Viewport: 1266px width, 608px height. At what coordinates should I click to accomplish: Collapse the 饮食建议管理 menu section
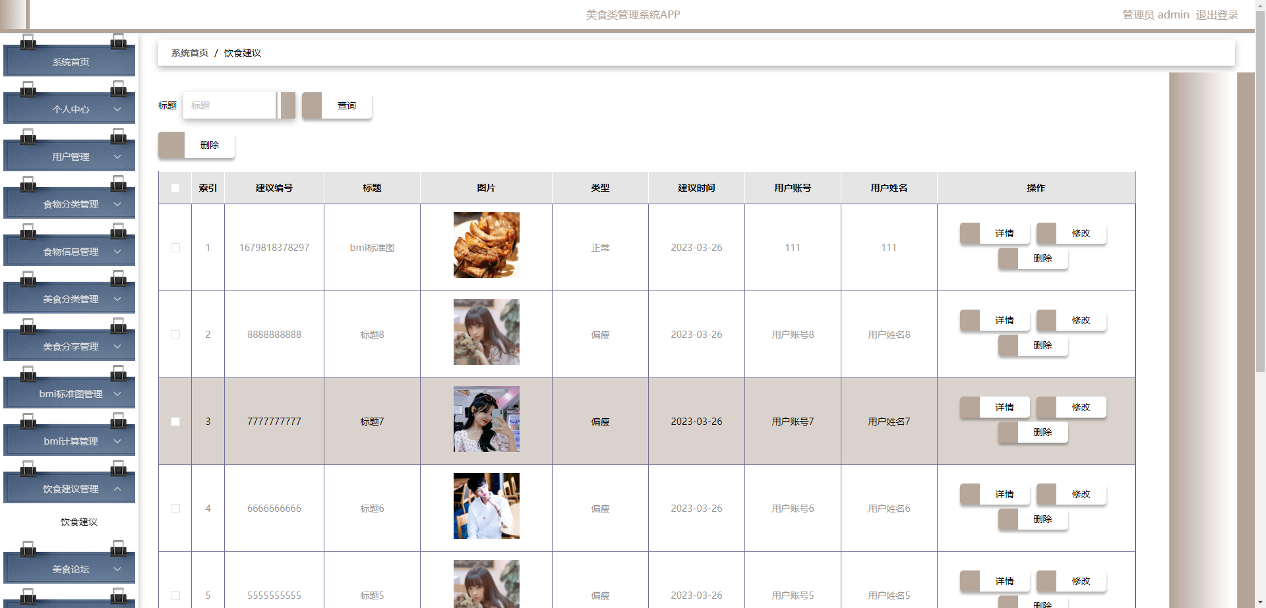pyautogui.click(x=69, y=488)
